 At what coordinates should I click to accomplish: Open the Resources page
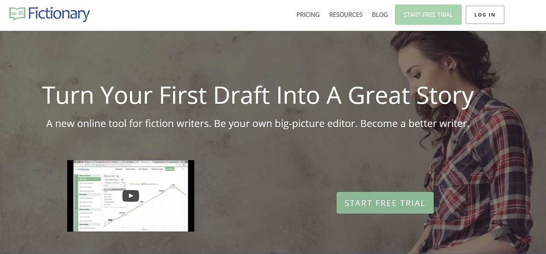tap(345, 14)
